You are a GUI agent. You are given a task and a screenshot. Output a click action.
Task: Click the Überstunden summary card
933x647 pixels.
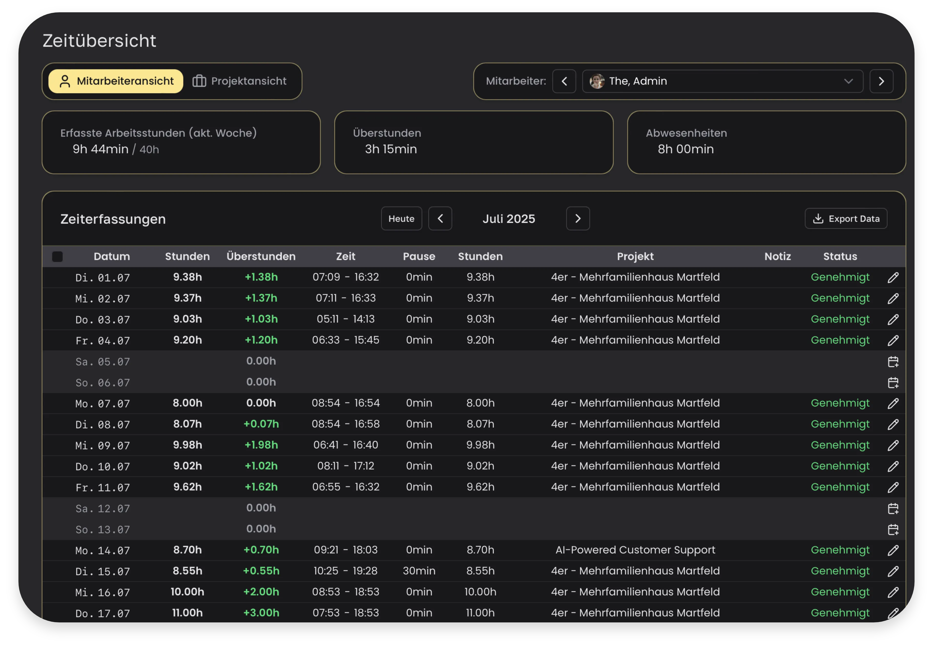pyautogui.click(x=473, y=142)
